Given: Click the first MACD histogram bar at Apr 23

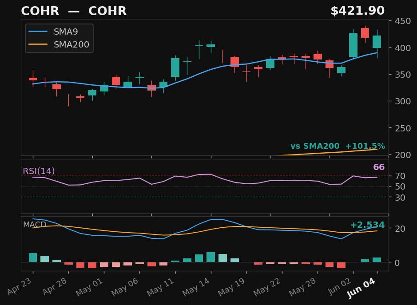Looking at the screenshot, I should [x=33, y=257].
